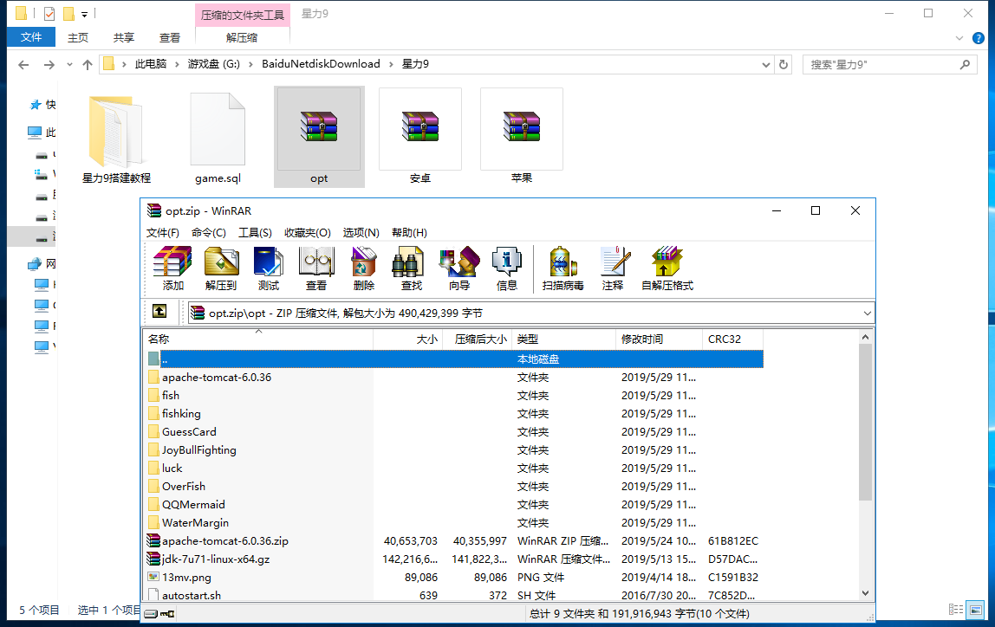Open the 收藏夹(O) menu
The image size is (995, 627).
coord(308,233)
